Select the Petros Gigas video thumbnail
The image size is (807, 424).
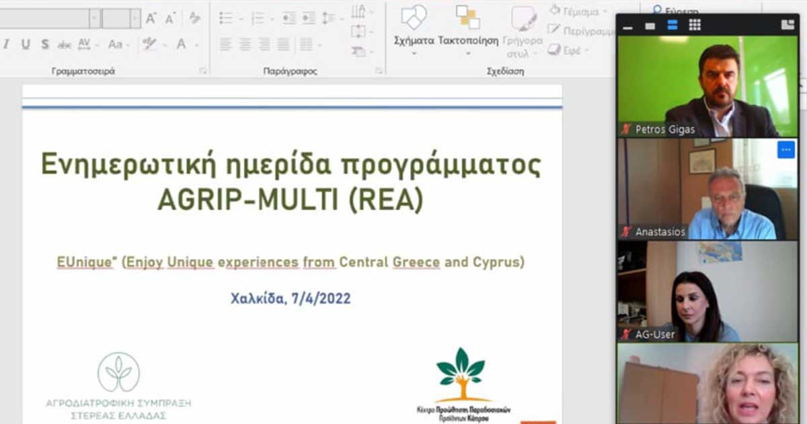[707, 87]
